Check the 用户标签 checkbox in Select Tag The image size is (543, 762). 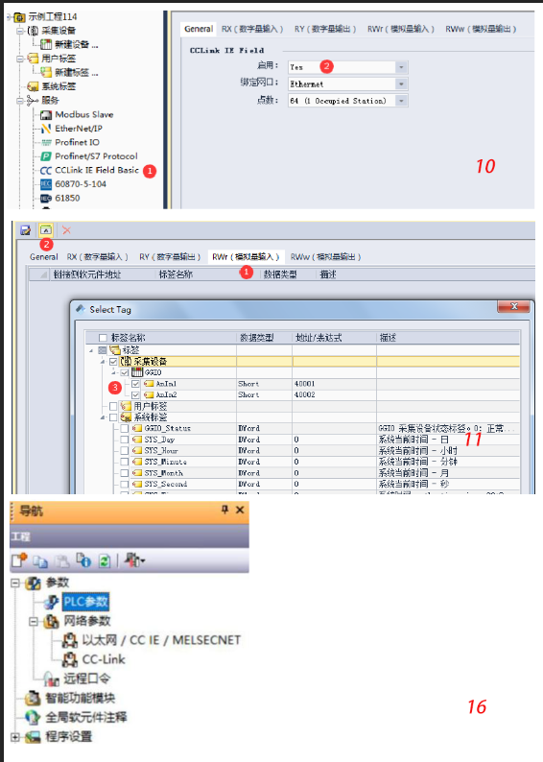coord(113,406)
